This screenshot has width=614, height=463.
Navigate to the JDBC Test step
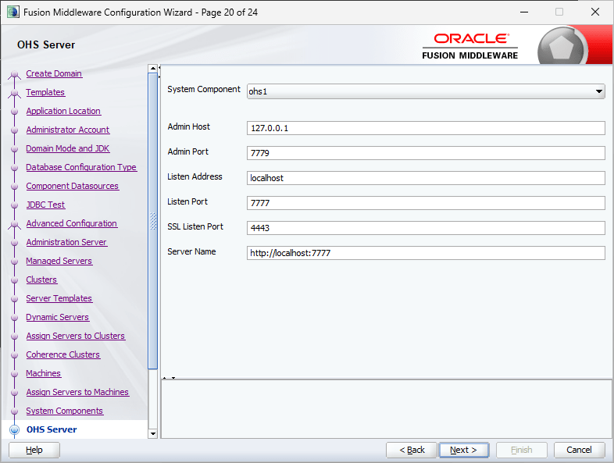45,205
